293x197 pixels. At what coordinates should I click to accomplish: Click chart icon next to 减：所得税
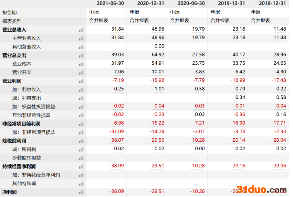81,150
